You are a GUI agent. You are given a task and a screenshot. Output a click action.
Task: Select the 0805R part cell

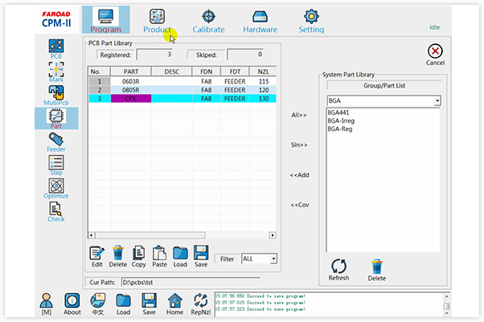pyautogui.click(x=131, y=90)
